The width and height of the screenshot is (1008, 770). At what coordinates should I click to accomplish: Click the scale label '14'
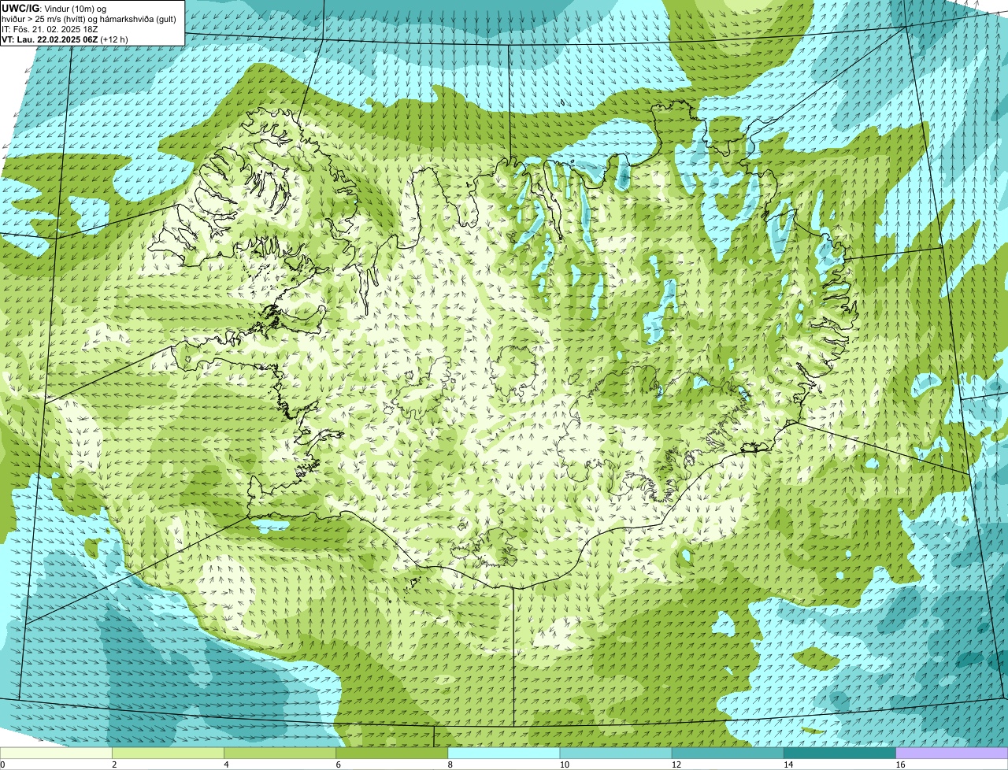point(788,764)
